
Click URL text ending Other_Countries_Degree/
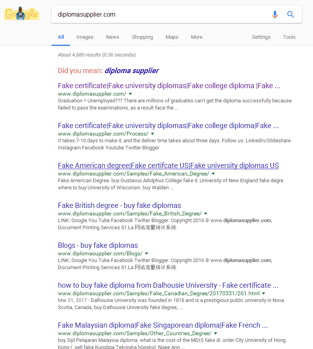coord(135,334)
